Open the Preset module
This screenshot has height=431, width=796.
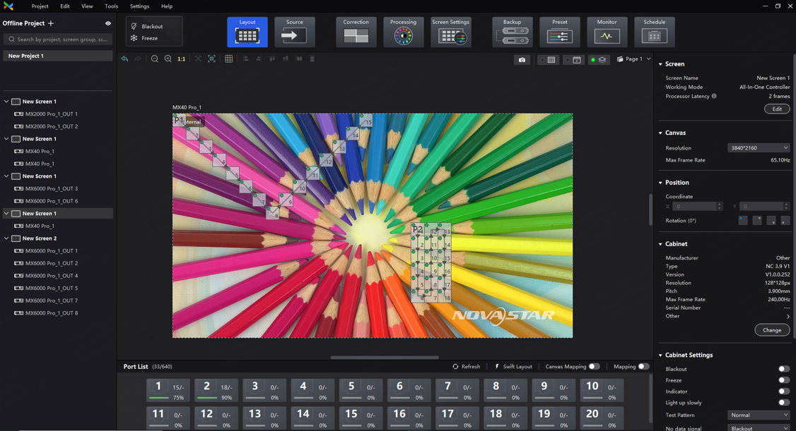point(559,32)
